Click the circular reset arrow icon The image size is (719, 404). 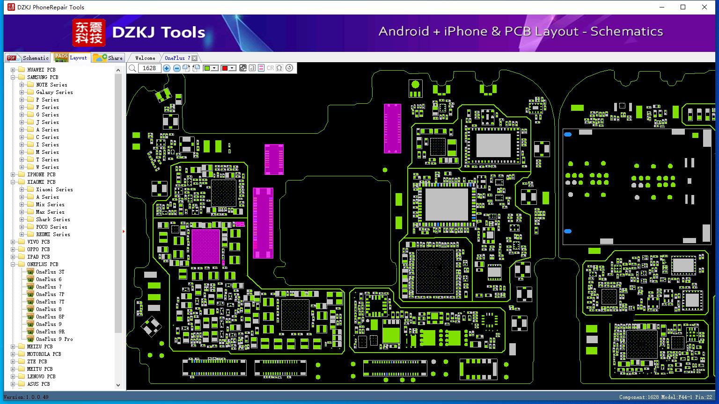(289, 68)
